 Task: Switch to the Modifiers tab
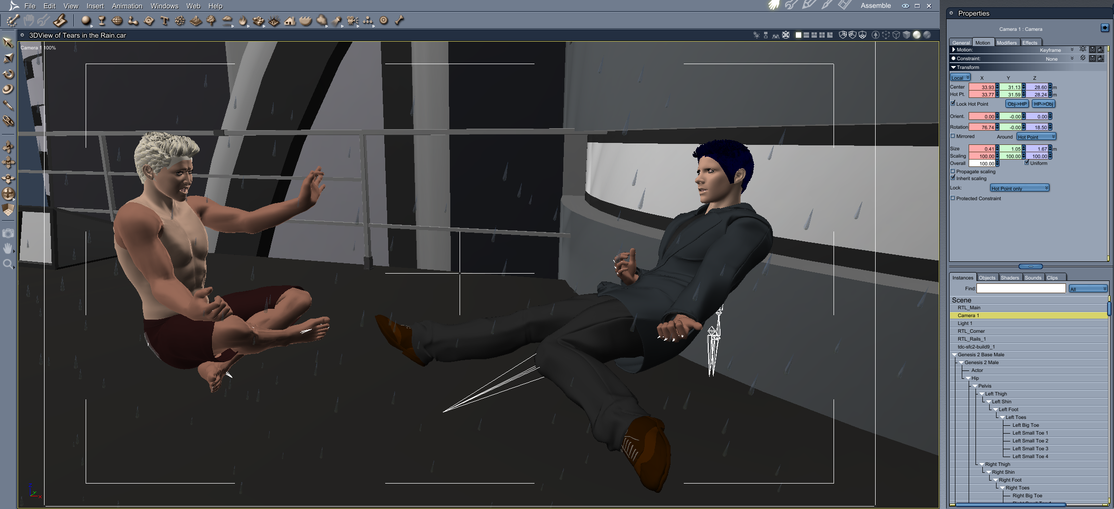click(x=1007, y=43)
